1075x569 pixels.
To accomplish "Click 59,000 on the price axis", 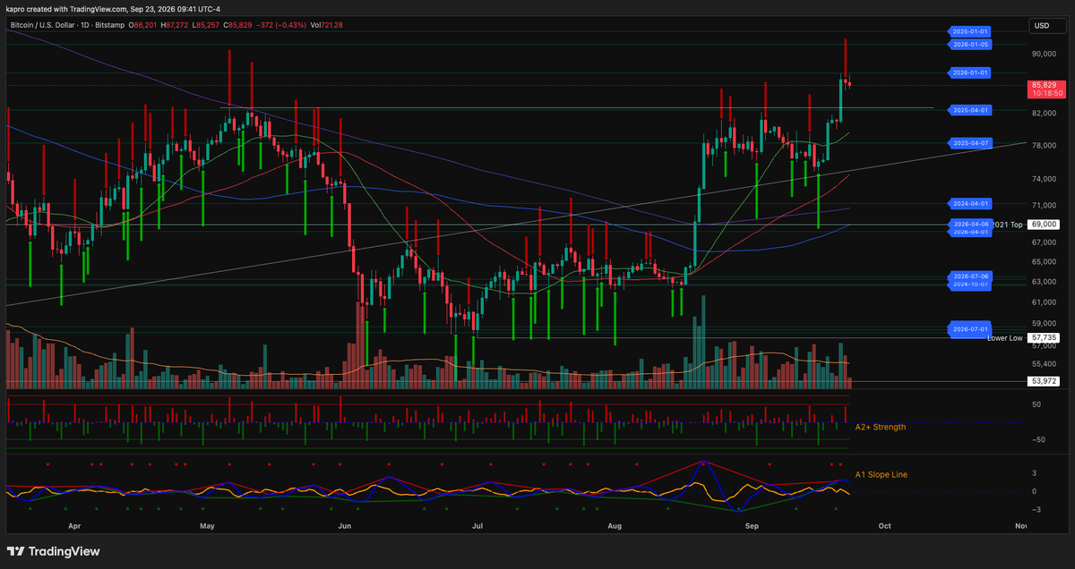I will point(1045,324).
